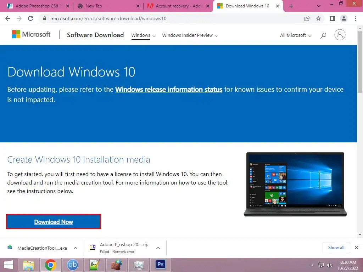
Task: Go back to the previous page
Action: pyautogui.click(x=8, y=18)
